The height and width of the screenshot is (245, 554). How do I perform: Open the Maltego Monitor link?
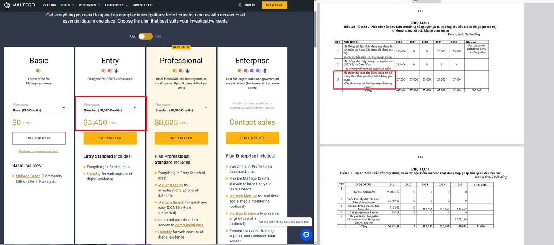tap(243, 196)
